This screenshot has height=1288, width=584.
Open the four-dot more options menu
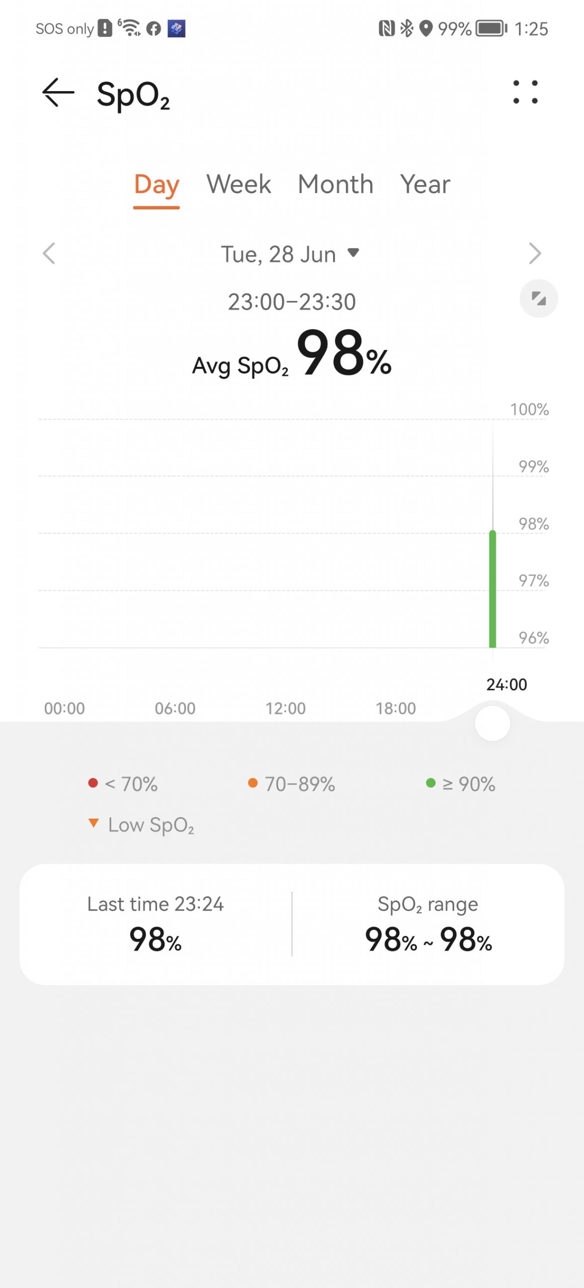(525, 93)
